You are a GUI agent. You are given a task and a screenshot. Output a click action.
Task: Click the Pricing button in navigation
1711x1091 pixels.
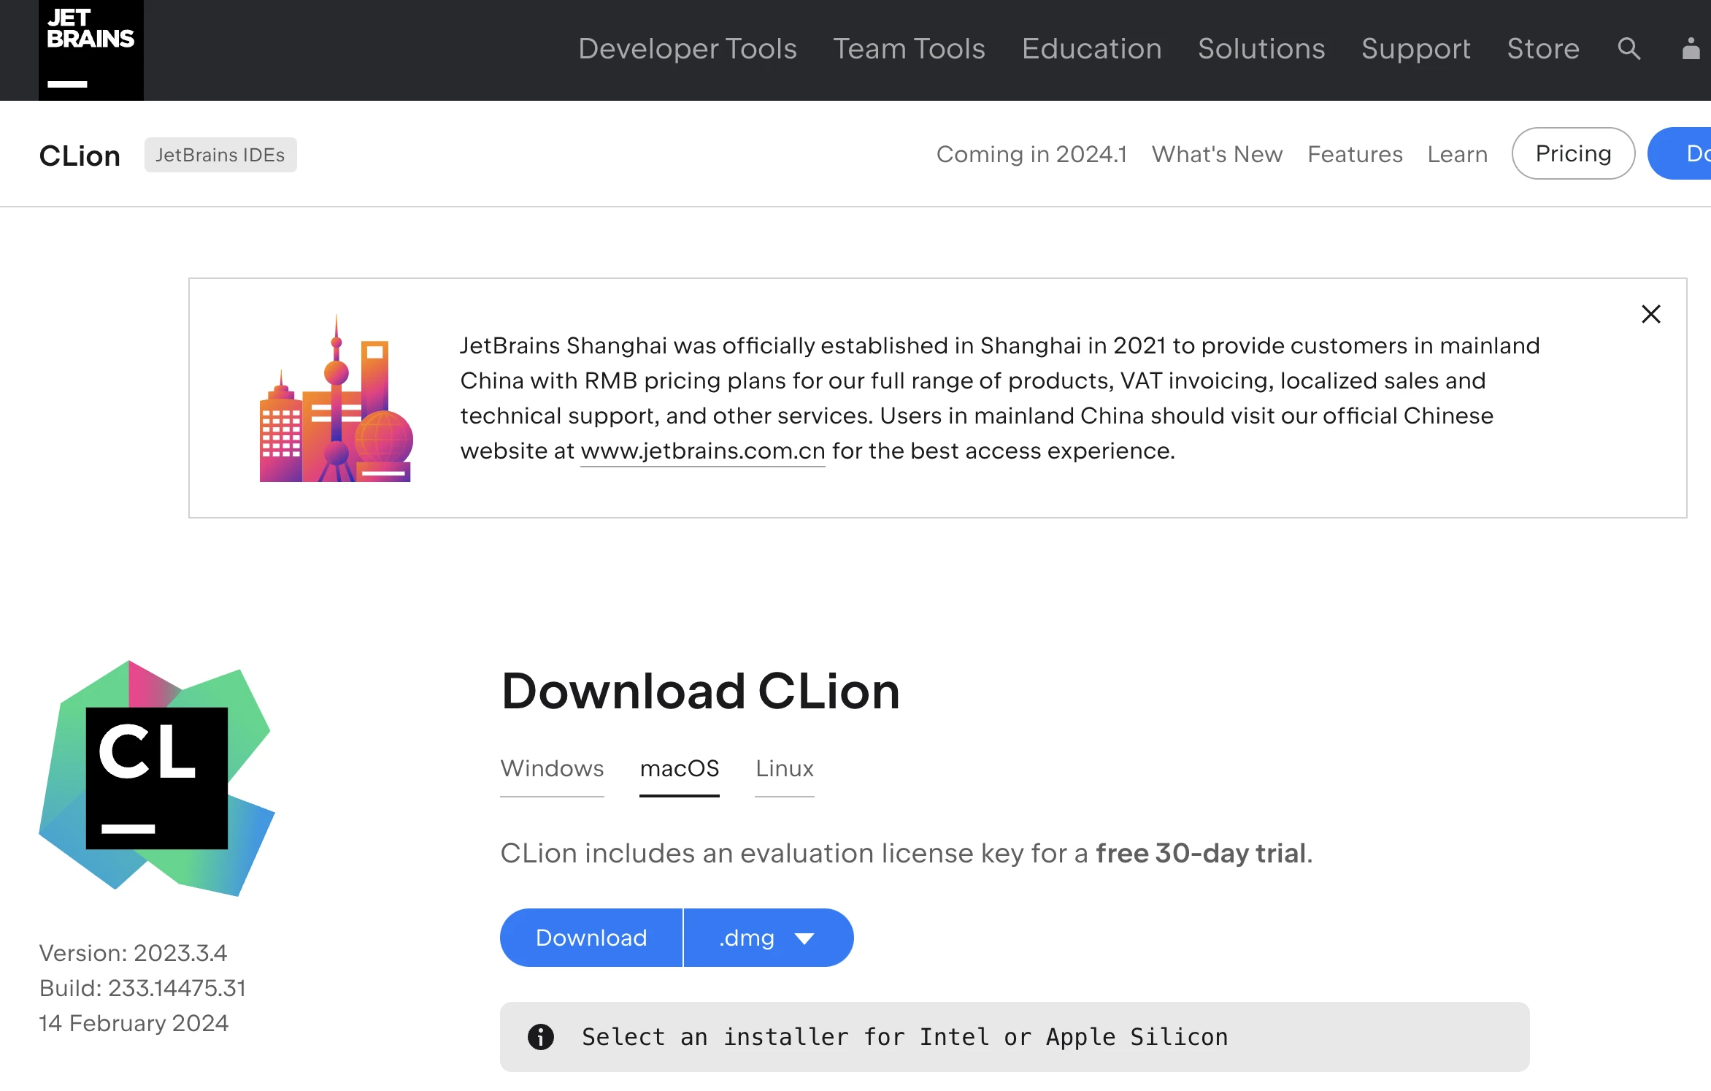tap(1574, 153)
